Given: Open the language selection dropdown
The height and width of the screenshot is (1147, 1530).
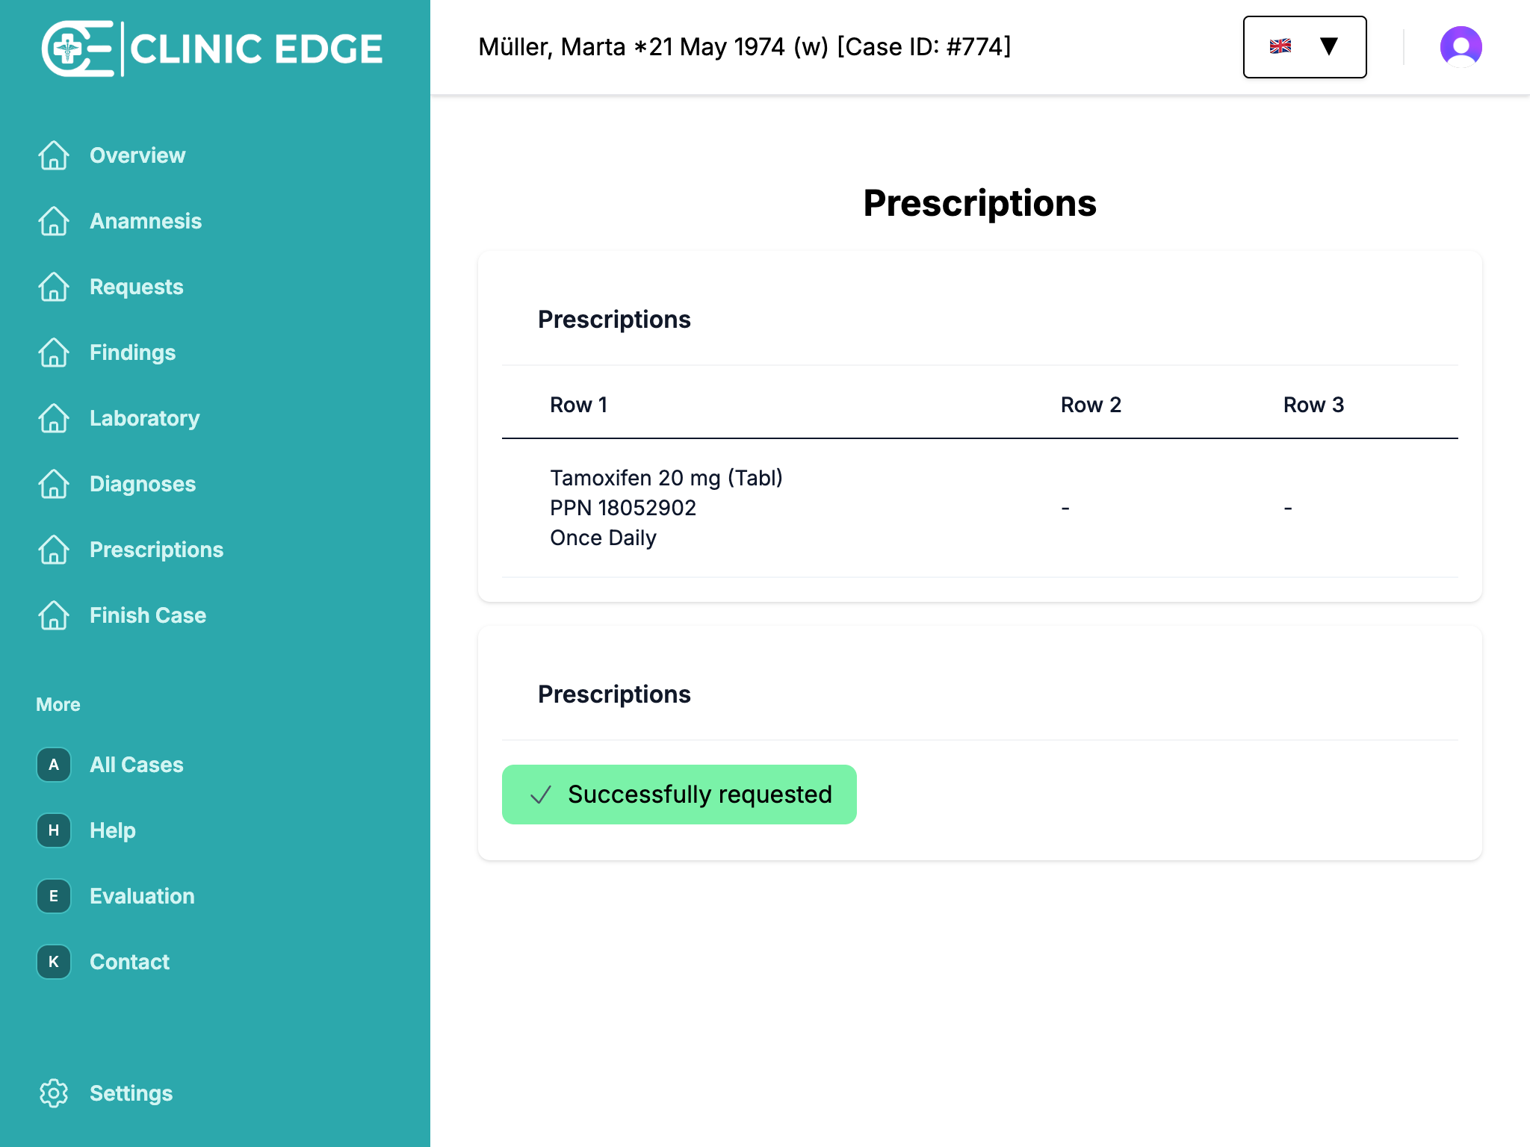Looking at the screenshot, I should coord(1304,46).
